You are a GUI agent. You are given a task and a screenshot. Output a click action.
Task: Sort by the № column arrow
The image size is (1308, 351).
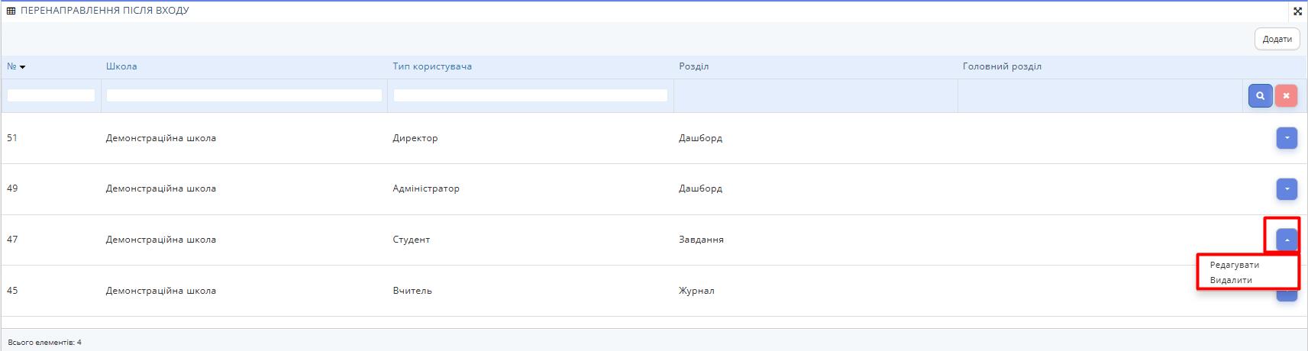[x=22, y=67]
